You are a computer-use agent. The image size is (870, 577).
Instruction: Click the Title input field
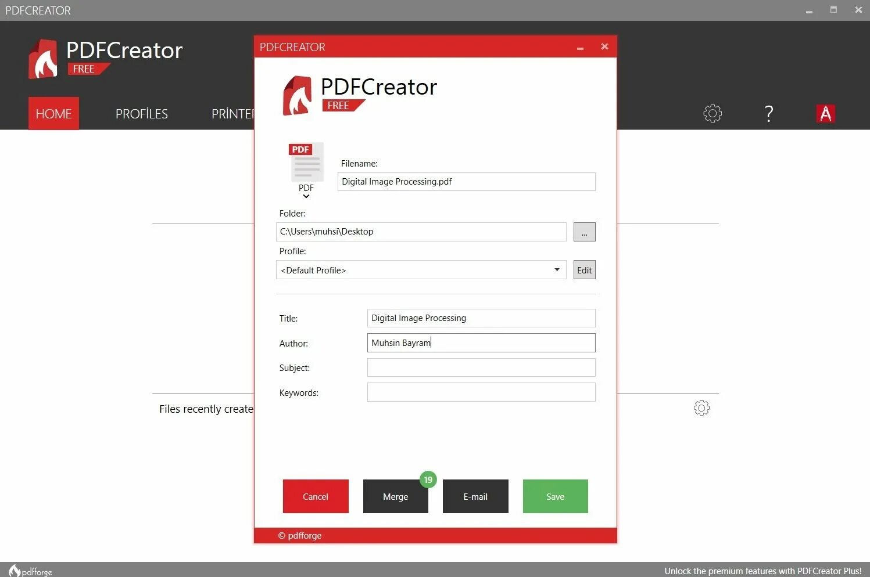(481, 318)
